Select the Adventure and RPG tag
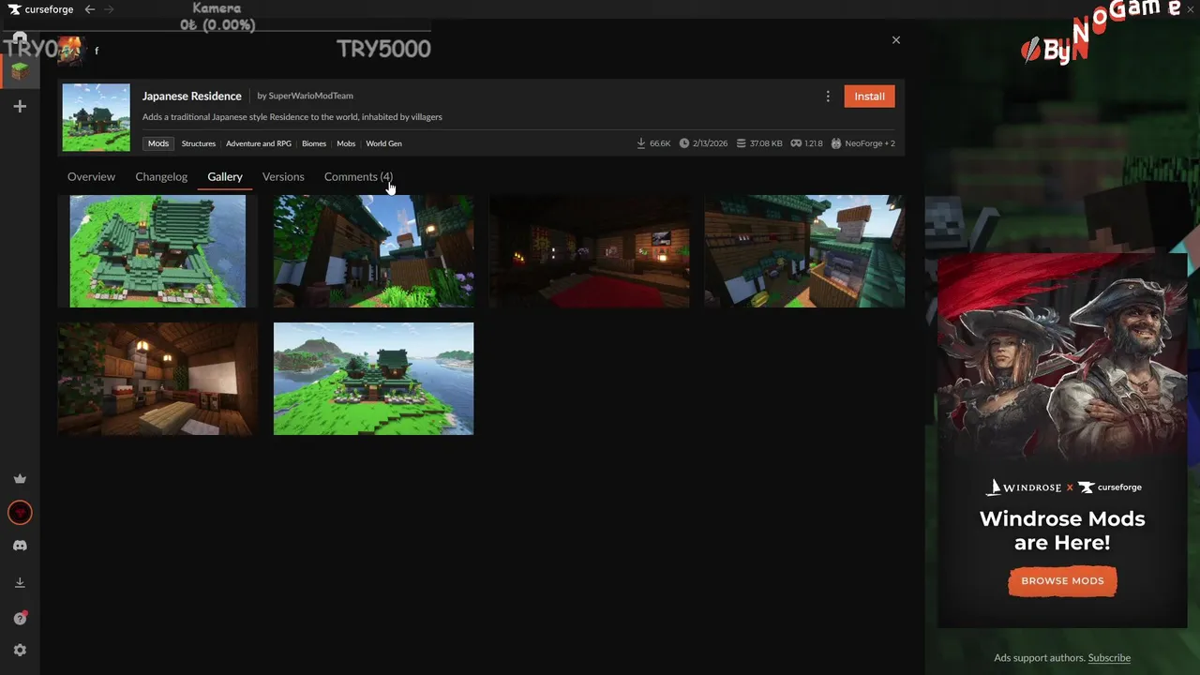 pos(259,143)
